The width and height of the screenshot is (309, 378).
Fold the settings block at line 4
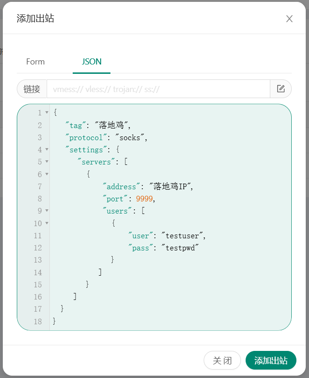point(47,150)
